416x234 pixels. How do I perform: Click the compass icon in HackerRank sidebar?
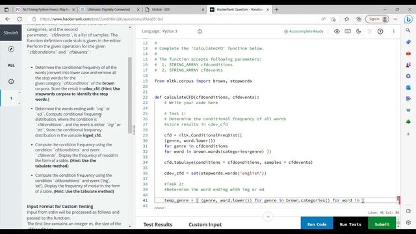click(11, 49)
